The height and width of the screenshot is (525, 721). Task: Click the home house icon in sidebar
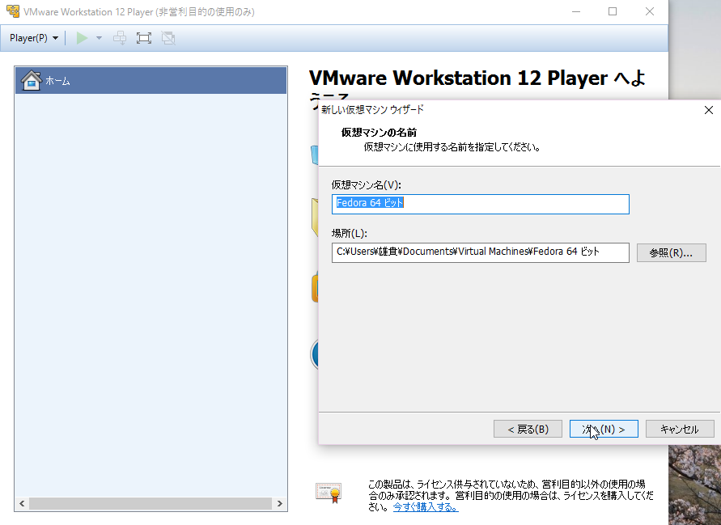point(32,80)
